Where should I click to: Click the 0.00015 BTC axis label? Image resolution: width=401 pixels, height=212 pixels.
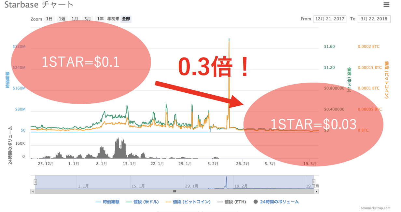point(370,67)
